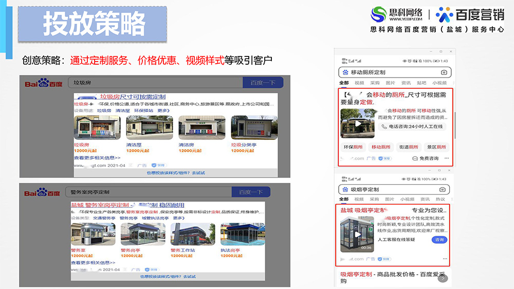This screenshot has height=289, width=514.
Task: Open the three-dot menu on the toilet ad
Action: coord(446,159)
